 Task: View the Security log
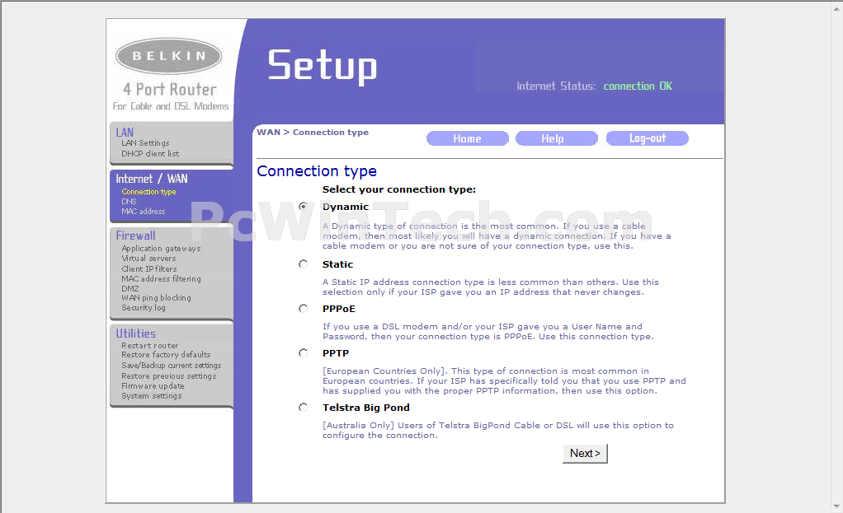coord(143,308)
